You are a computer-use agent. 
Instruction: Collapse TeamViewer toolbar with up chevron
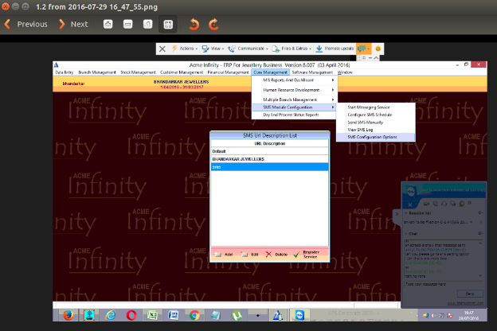376,57
